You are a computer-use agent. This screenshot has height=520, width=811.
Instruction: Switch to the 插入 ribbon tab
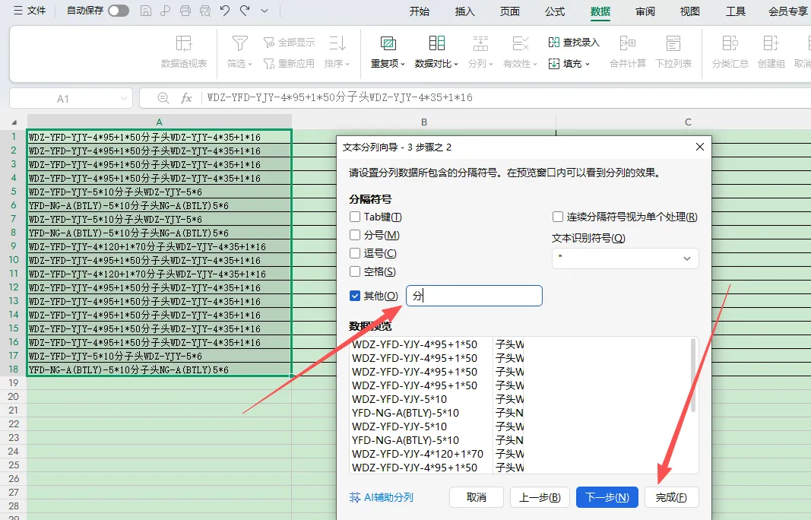pyautogui.click(x=464, y=11)
